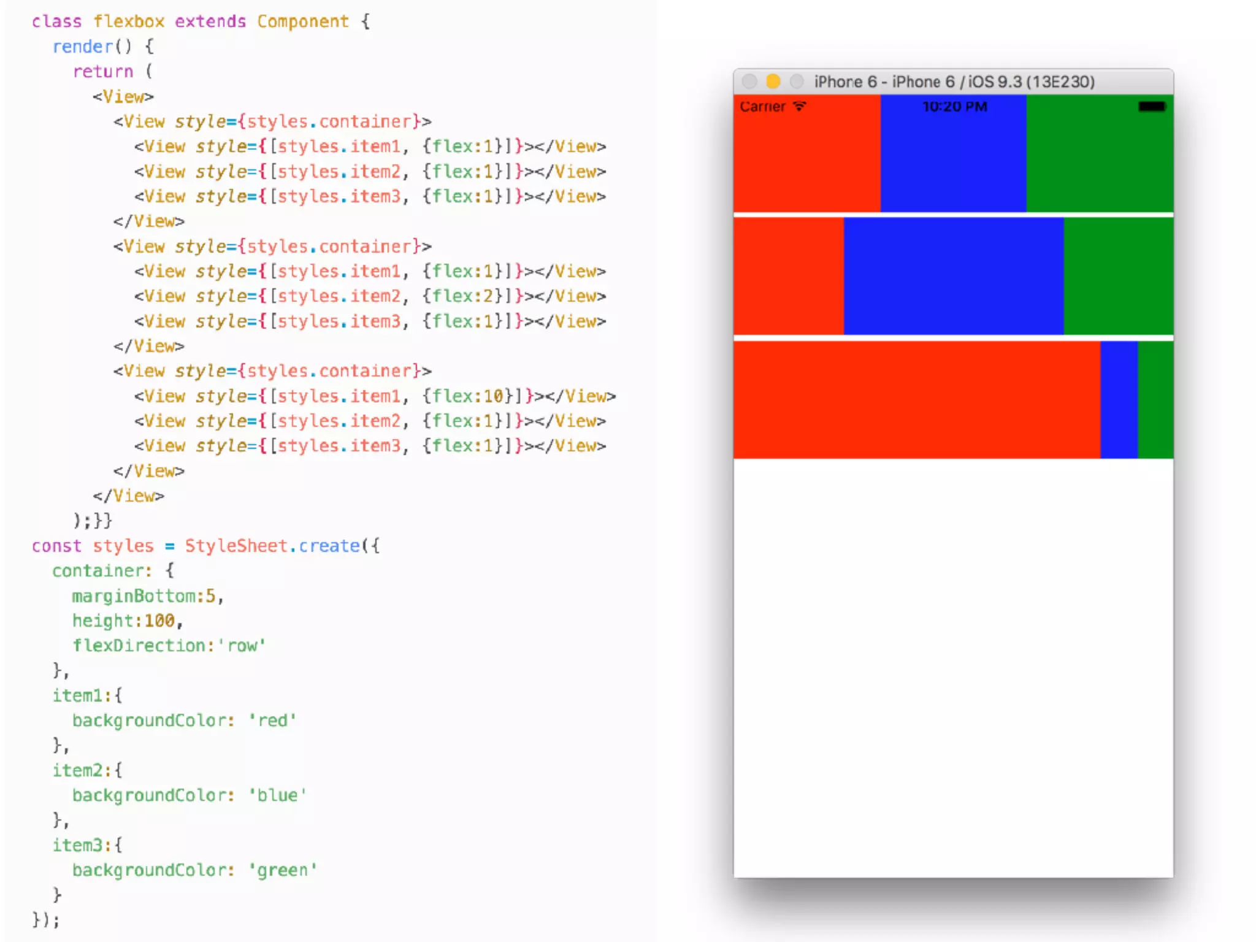Click the 'render() {' code line
1256x942 pixels.
[x=103, y=47]
